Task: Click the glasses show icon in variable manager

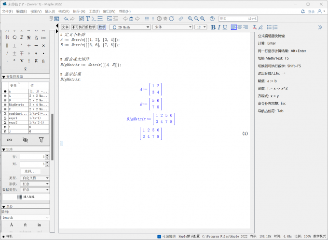Action: [10, 140]
